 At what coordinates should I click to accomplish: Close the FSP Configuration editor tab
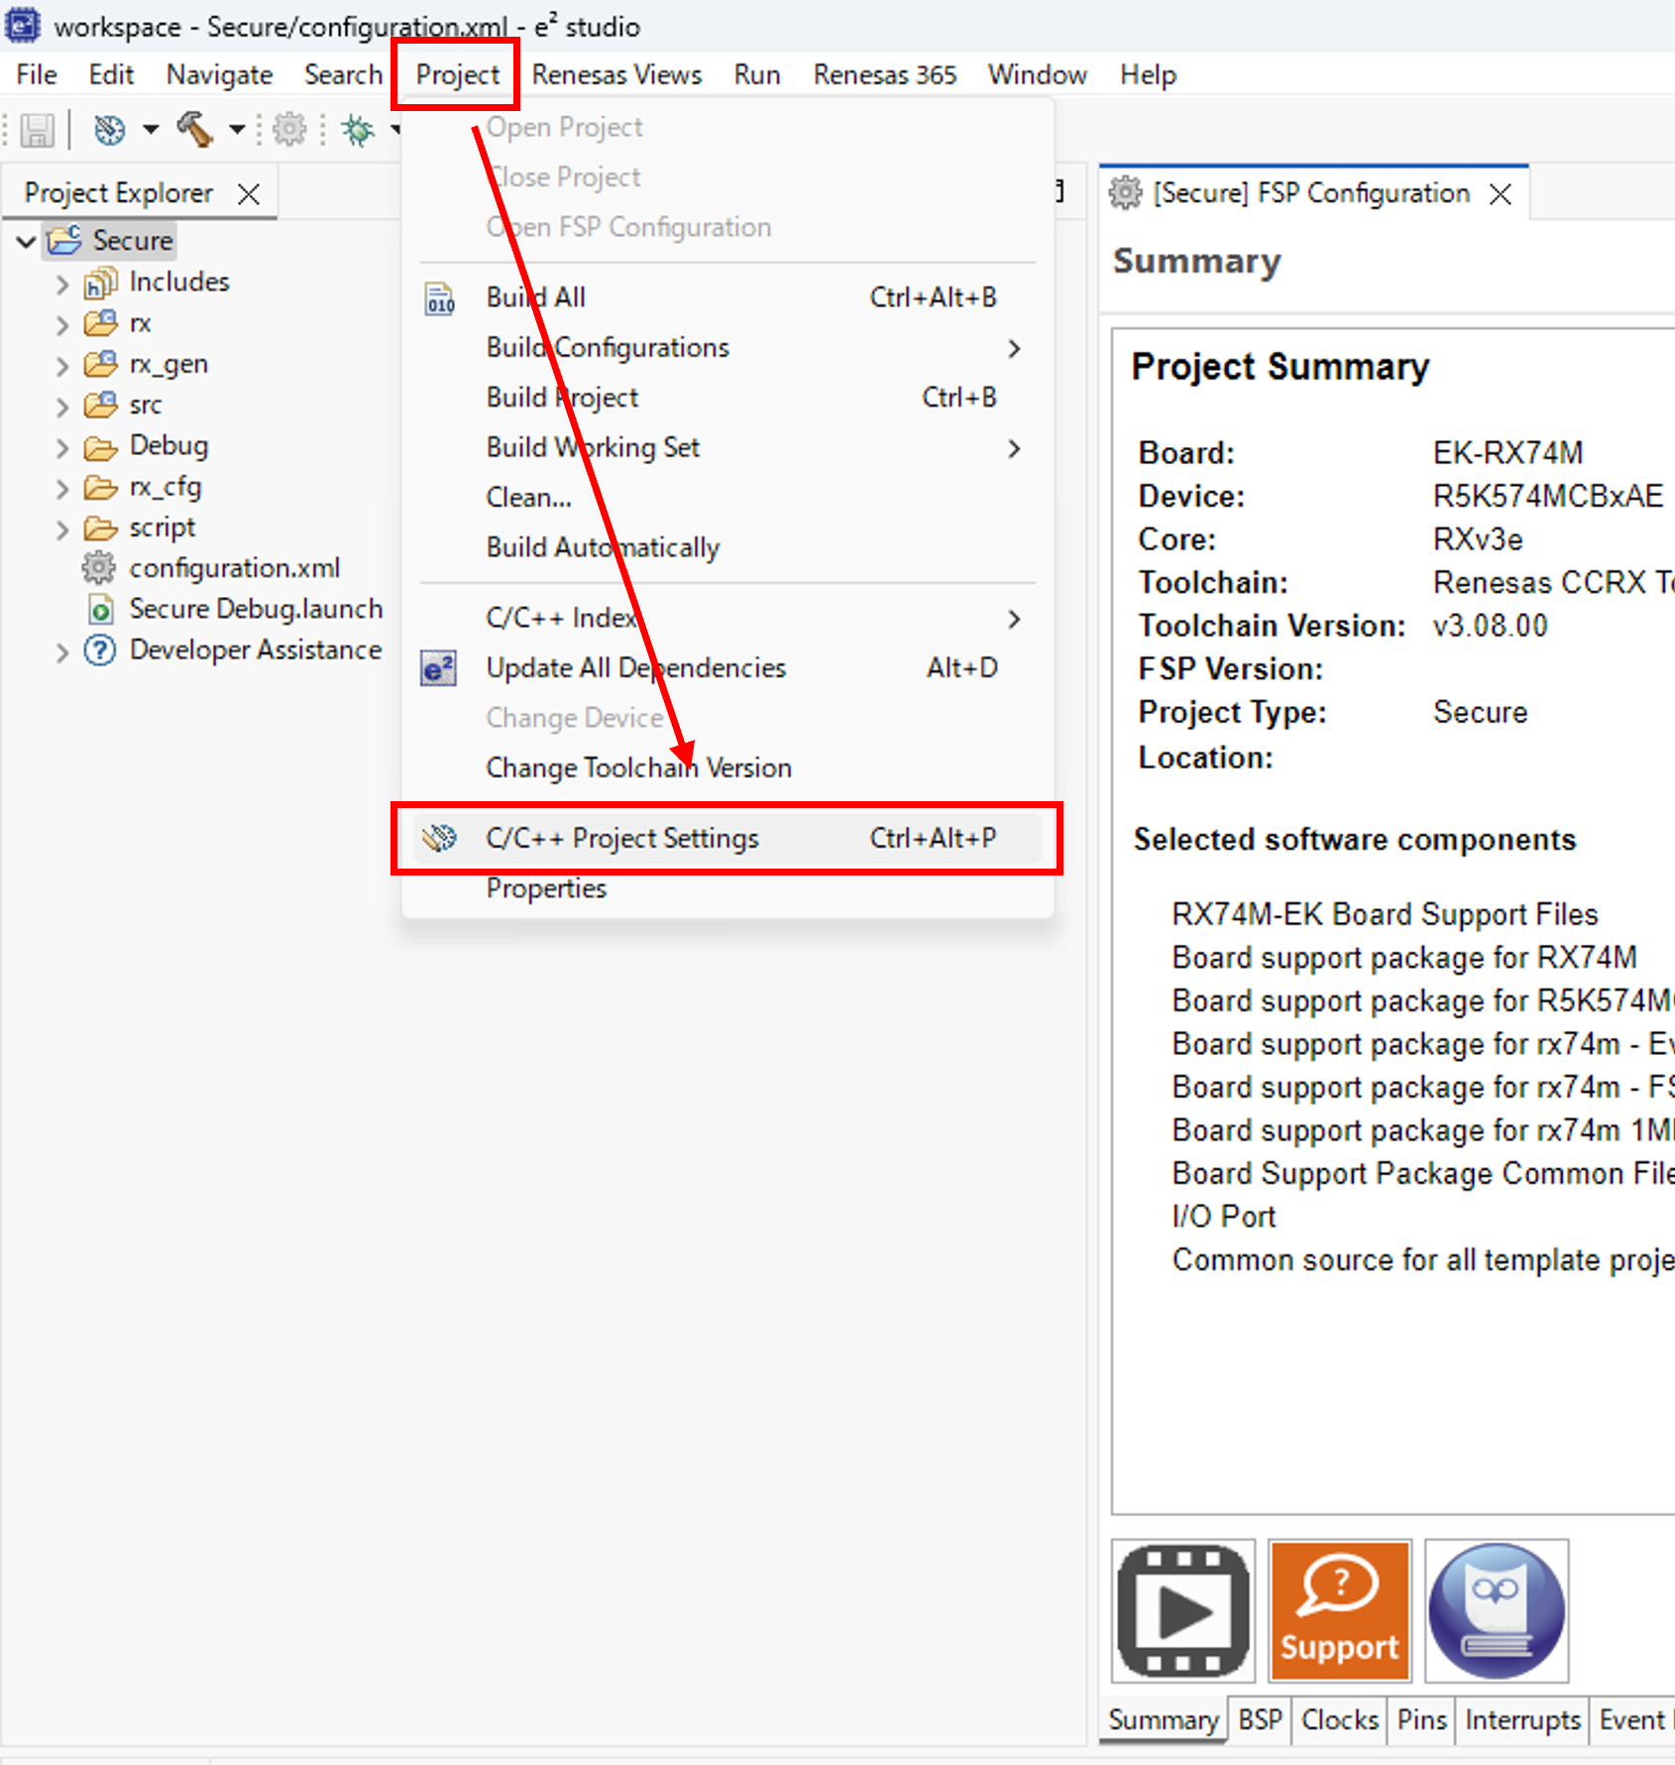point(1501,194)
